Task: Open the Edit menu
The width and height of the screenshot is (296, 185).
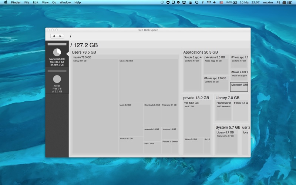Action: coord(36,2)
